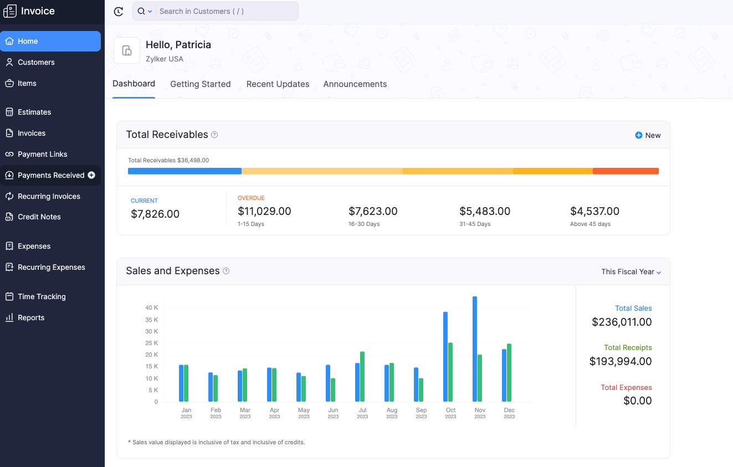The width and height of the screenshot is (733, 467).
Task: Change the Sales and Expenses period dropdown
Action: [631, 271]
